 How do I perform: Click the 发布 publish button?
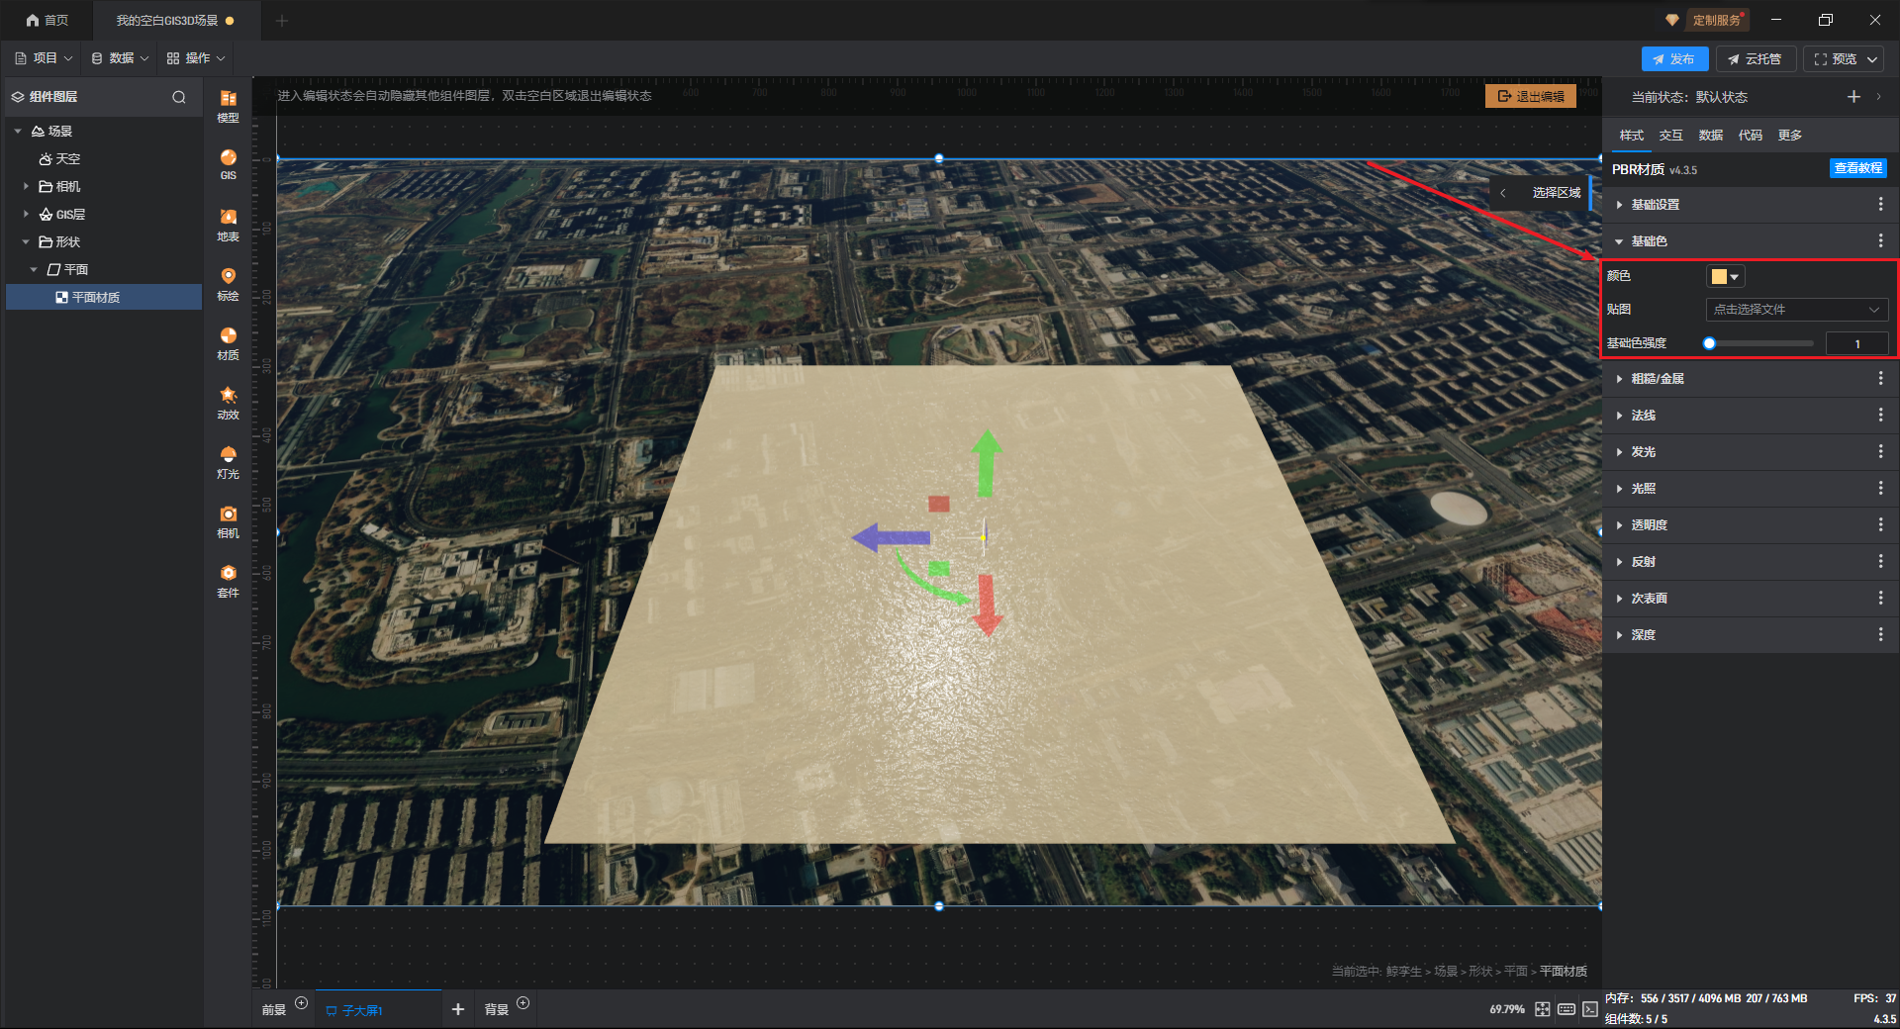(1673, 59)
